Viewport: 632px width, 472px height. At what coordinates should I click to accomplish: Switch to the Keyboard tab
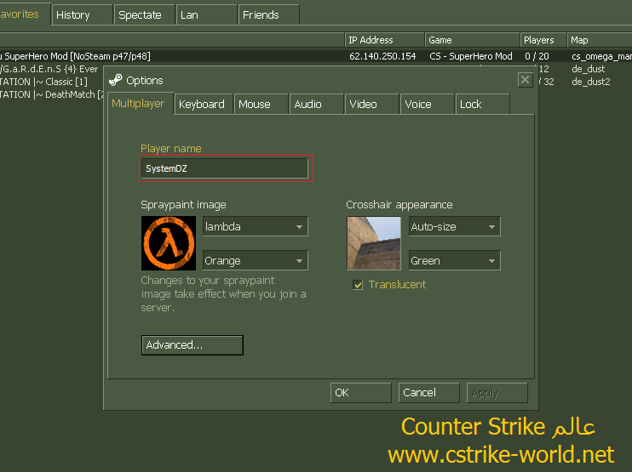[x=204, y=105]
